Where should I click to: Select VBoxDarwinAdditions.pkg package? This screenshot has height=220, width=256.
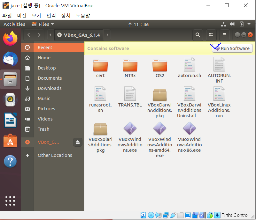pos(160,103)
